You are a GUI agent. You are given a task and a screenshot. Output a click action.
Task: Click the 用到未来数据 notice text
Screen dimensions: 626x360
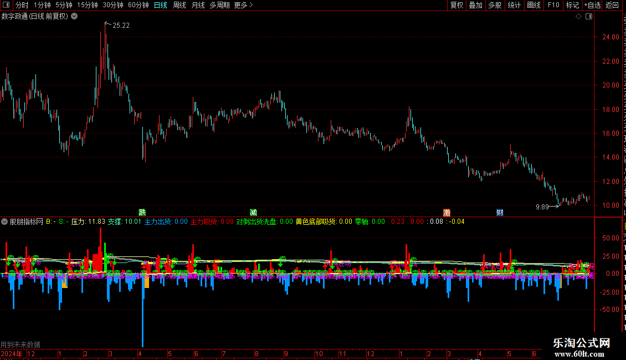[20, 344]
